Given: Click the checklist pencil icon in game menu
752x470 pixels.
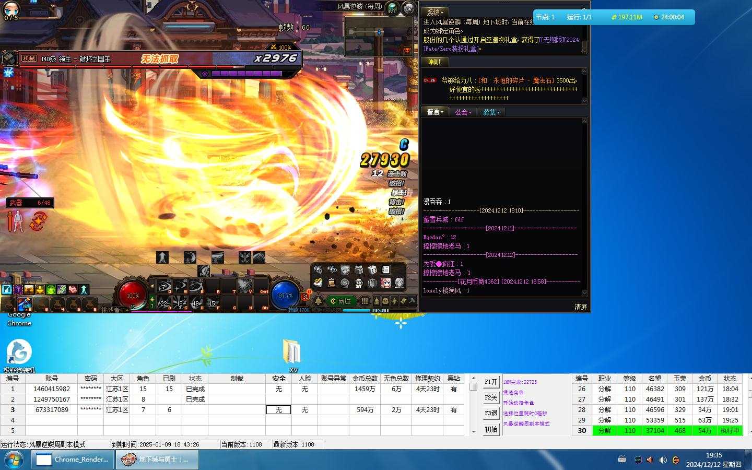Looking at the screenshot, I should click(318, 283).
